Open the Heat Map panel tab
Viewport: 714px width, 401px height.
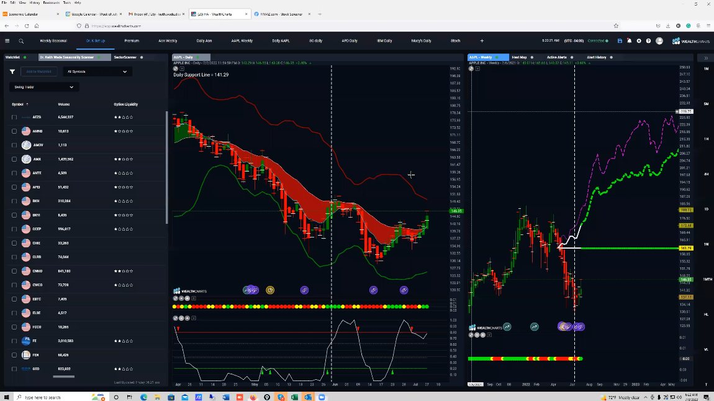coord(519,57)
